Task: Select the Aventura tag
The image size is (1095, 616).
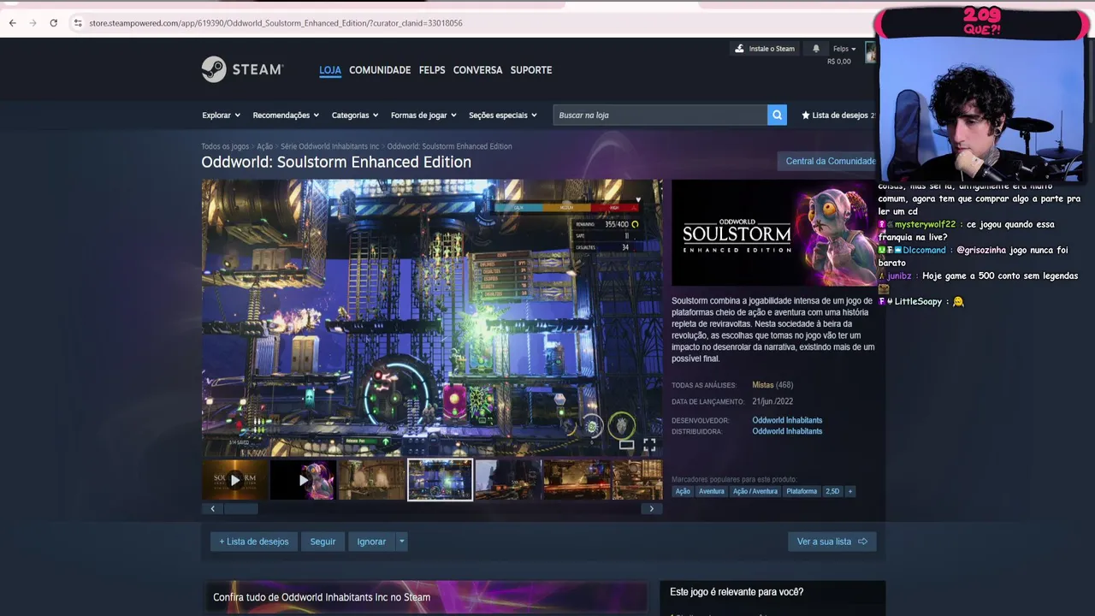Action: click(x=711, y=491)
